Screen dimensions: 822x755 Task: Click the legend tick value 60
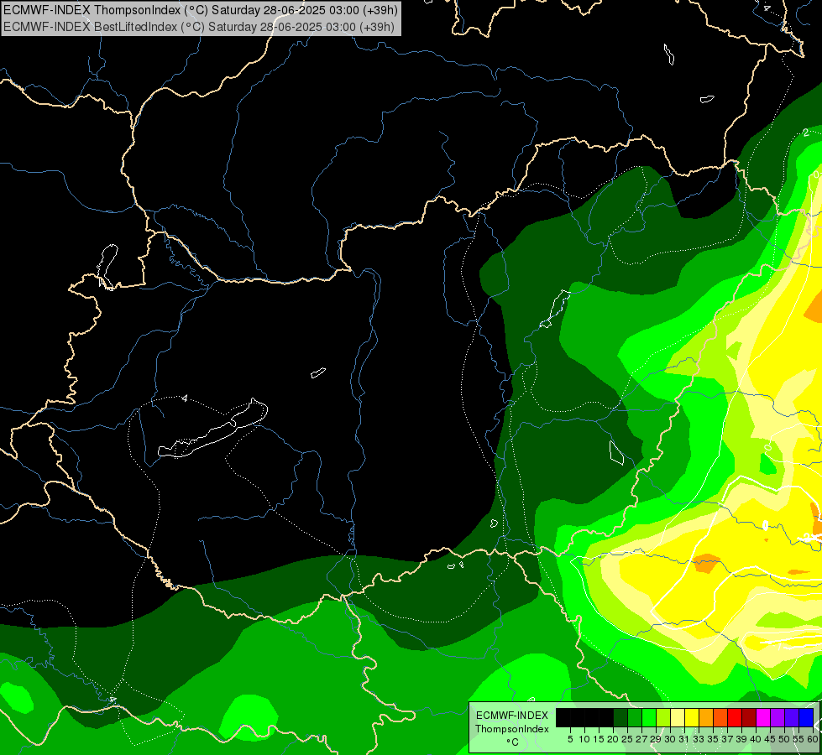813,739
